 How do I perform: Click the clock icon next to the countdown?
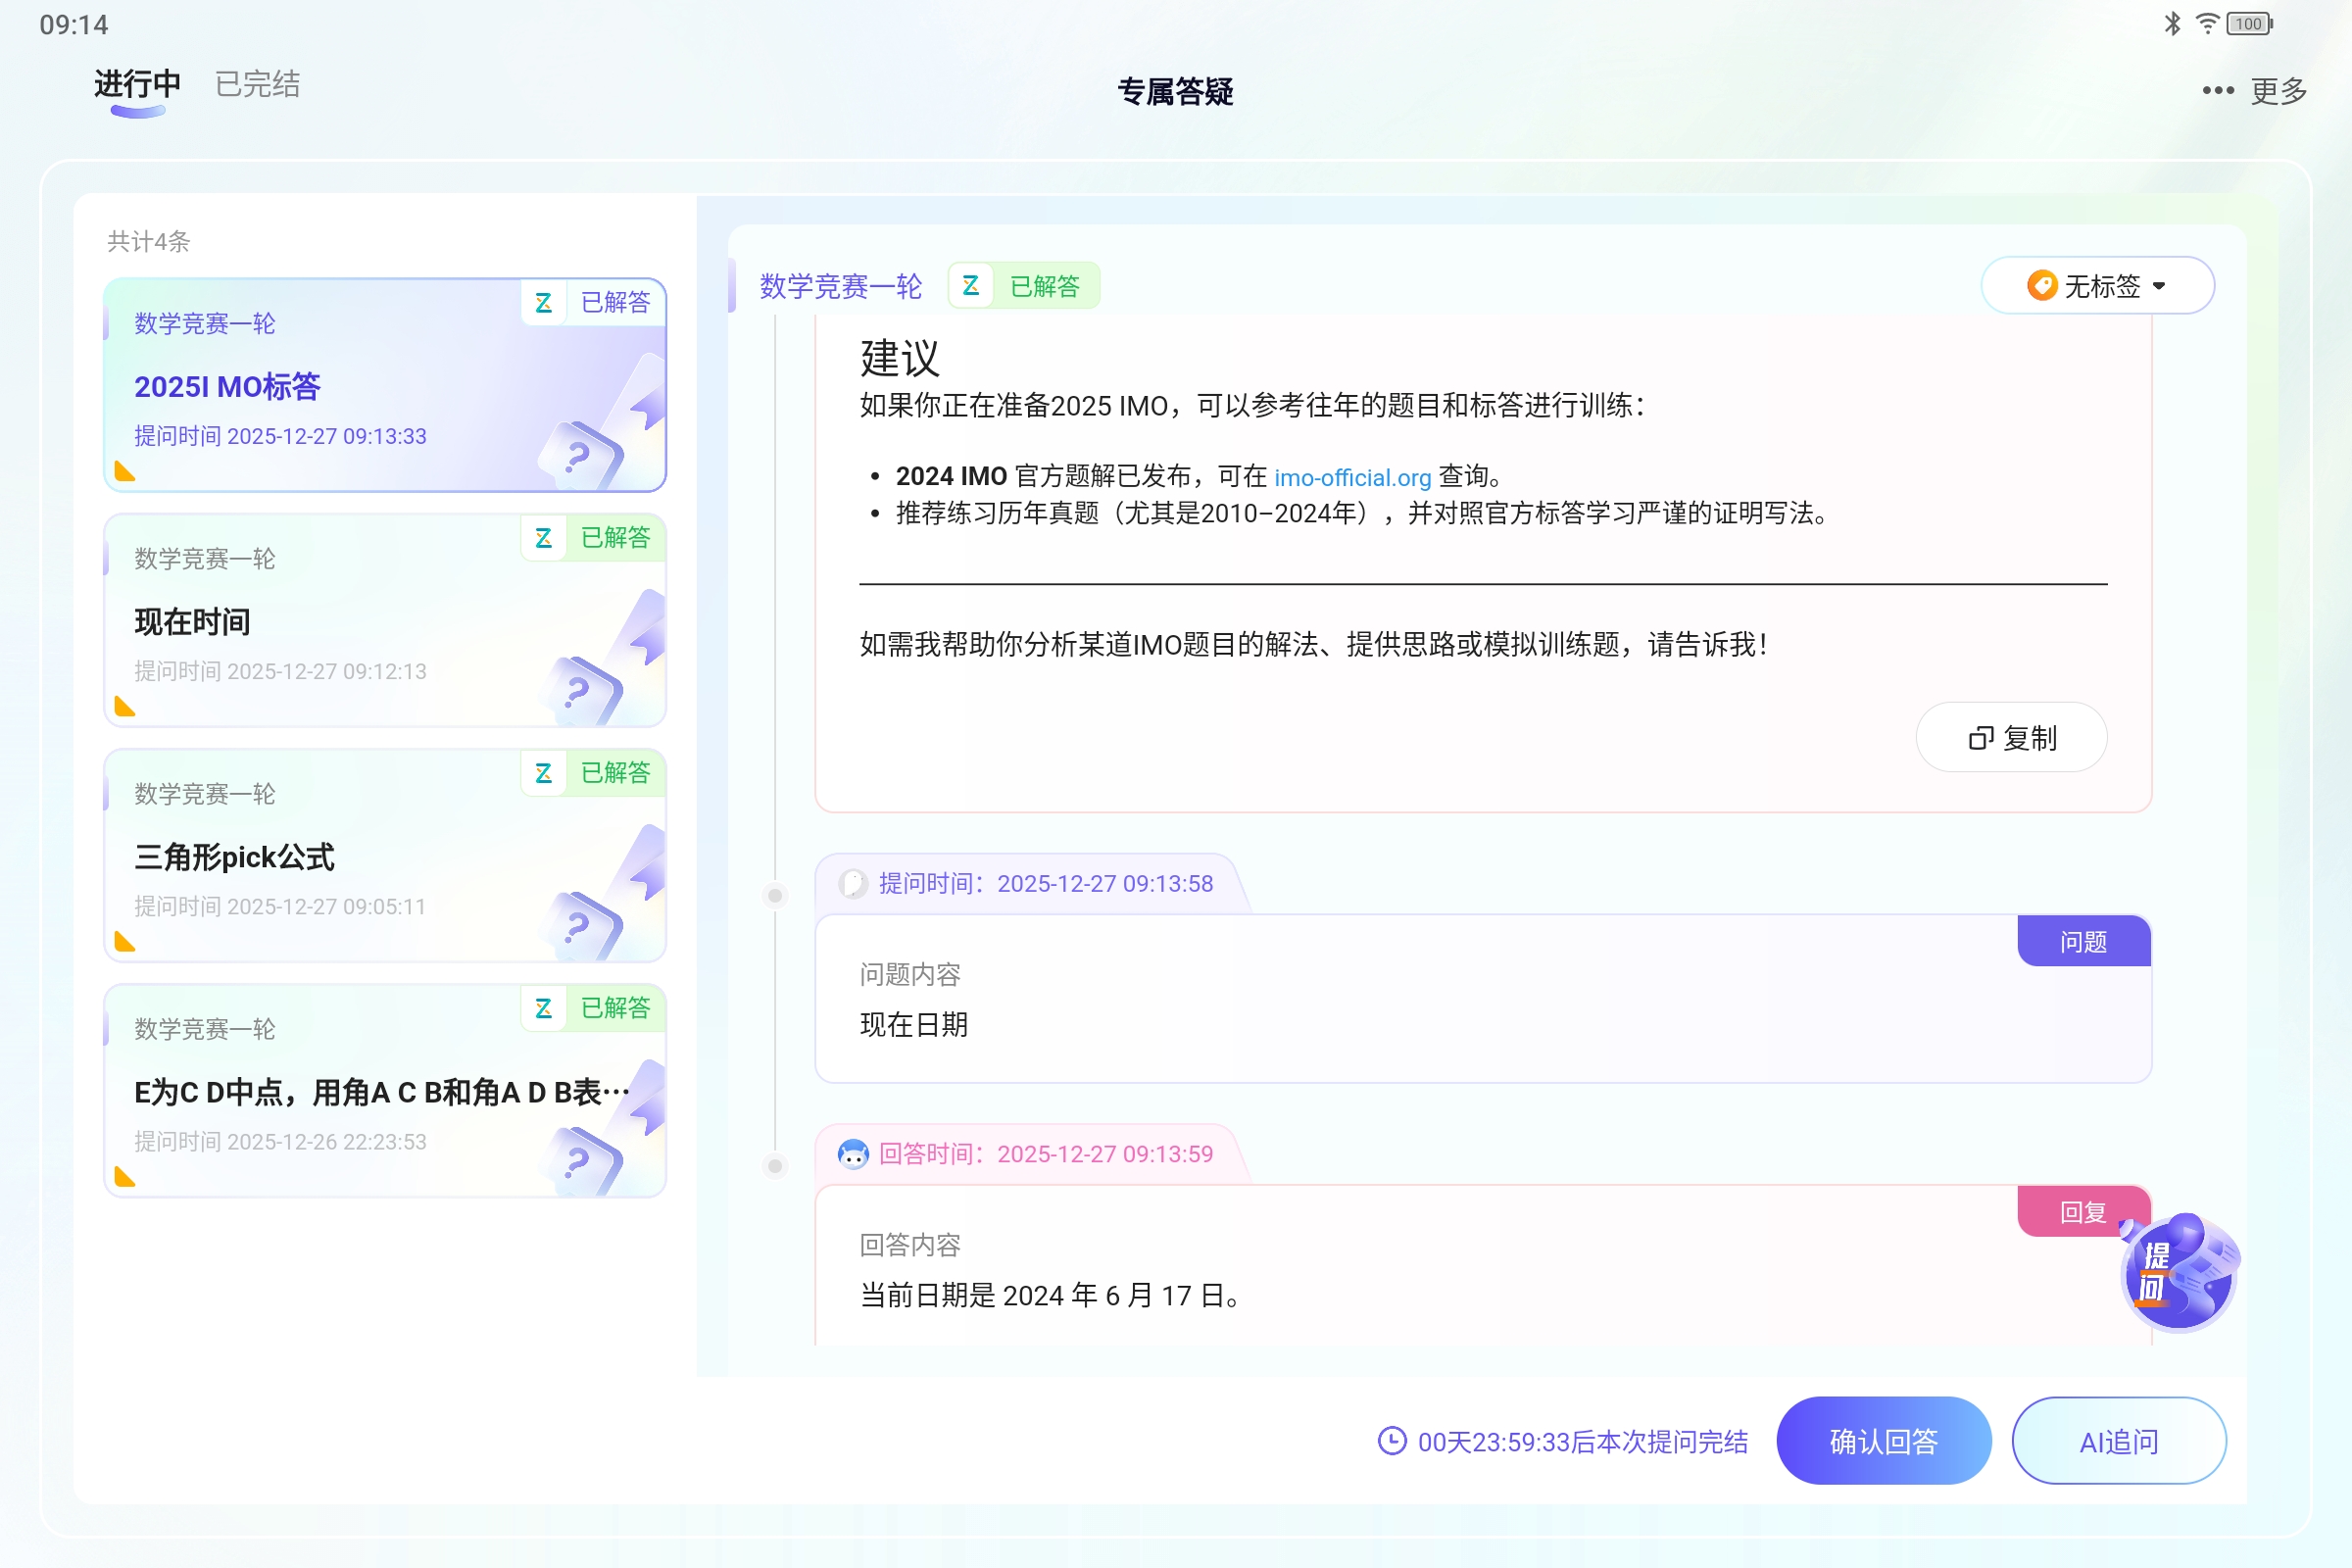pos(1391,1441)
